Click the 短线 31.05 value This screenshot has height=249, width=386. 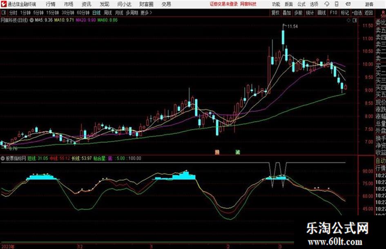pyautogui.click(x=38, y=158)
